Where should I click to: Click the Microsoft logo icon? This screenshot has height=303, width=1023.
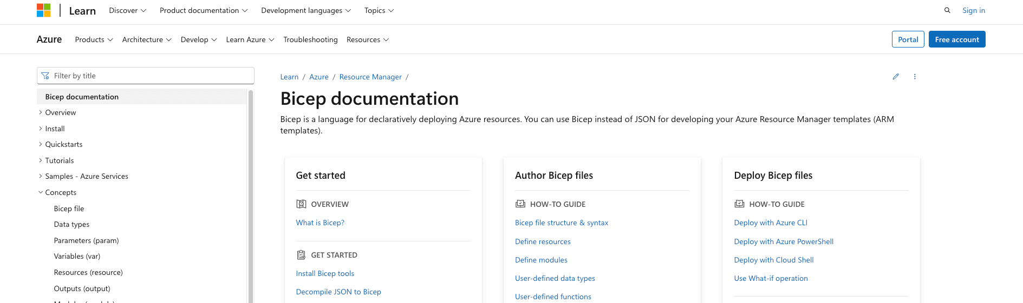[x=43, y=10]
